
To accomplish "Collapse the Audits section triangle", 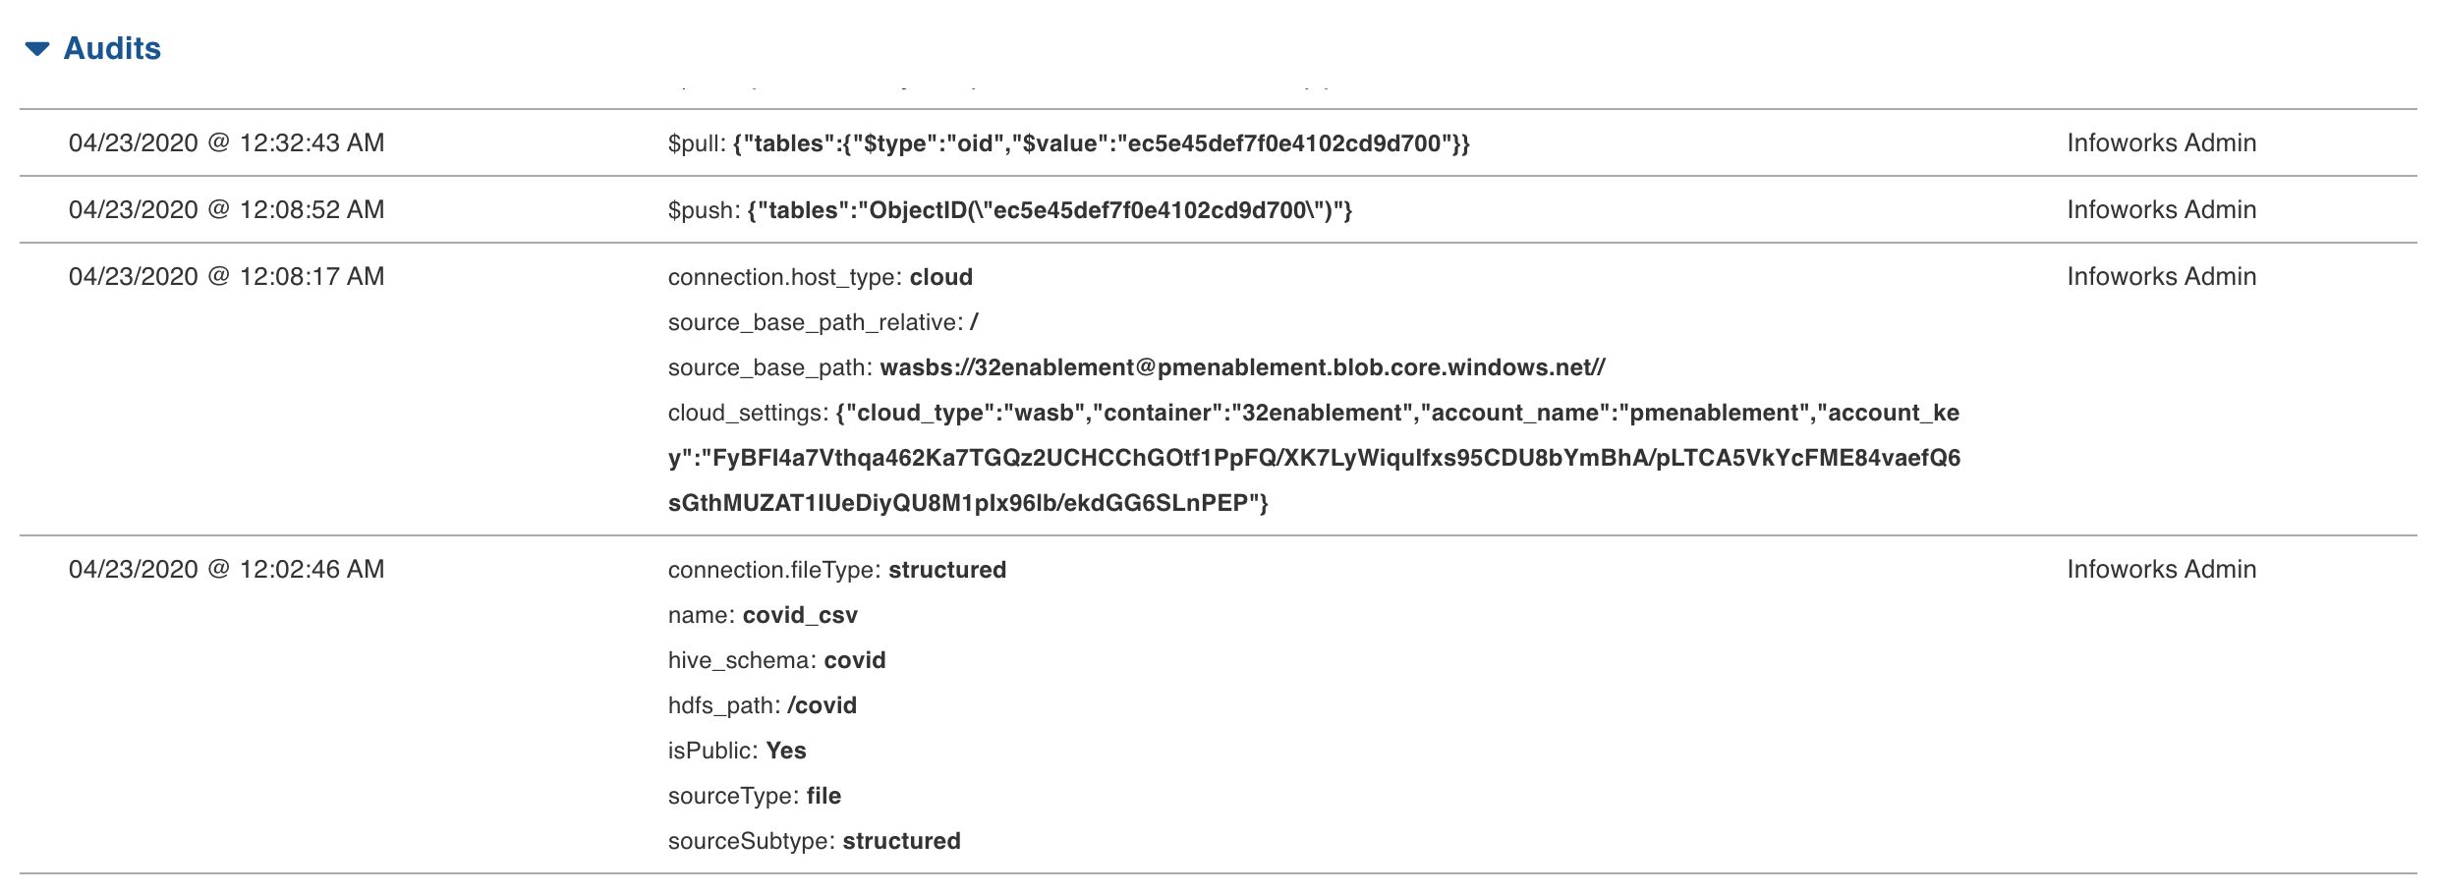I will (37, 49).
